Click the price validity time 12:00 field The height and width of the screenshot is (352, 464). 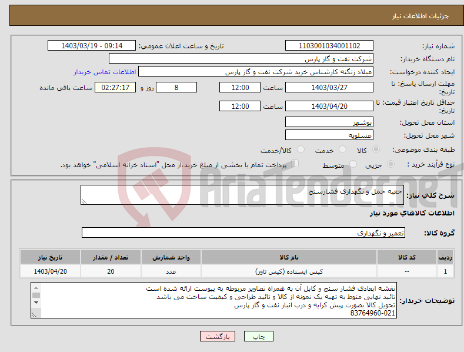click(x=240, y=106)
